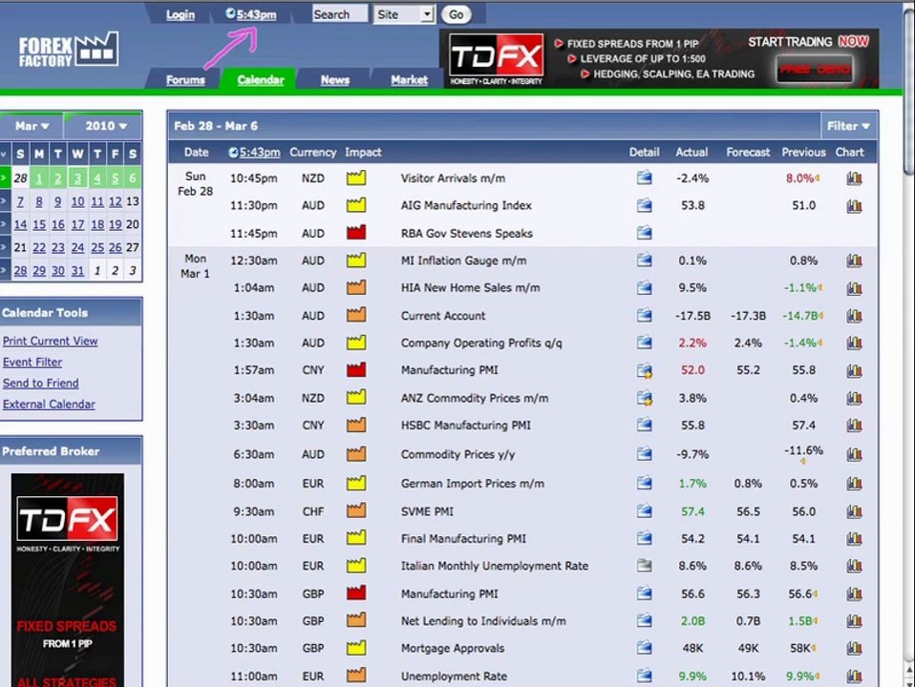The width and height of the screenshot is (915, 687).
Task: Open gray detail folder for Italian Unemployment Rate
Action: tap(645, 565)
